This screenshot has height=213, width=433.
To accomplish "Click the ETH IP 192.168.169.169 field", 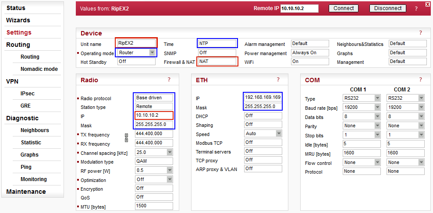I will pos(263,98).
